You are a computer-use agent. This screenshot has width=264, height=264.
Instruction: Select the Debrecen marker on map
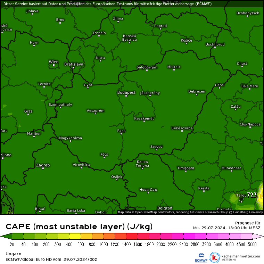(x=197, y=95)
